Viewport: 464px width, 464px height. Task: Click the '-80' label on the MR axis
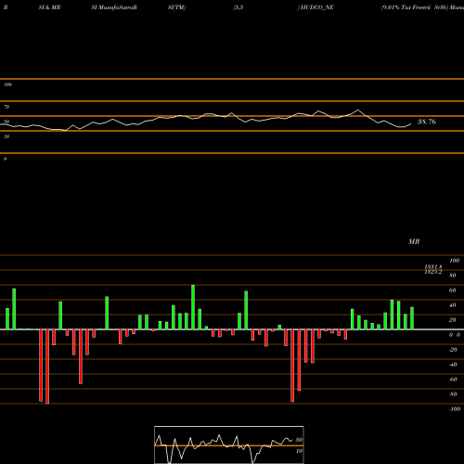pos(453,394)
